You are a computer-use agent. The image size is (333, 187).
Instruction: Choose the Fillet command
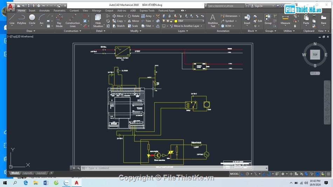146,26
